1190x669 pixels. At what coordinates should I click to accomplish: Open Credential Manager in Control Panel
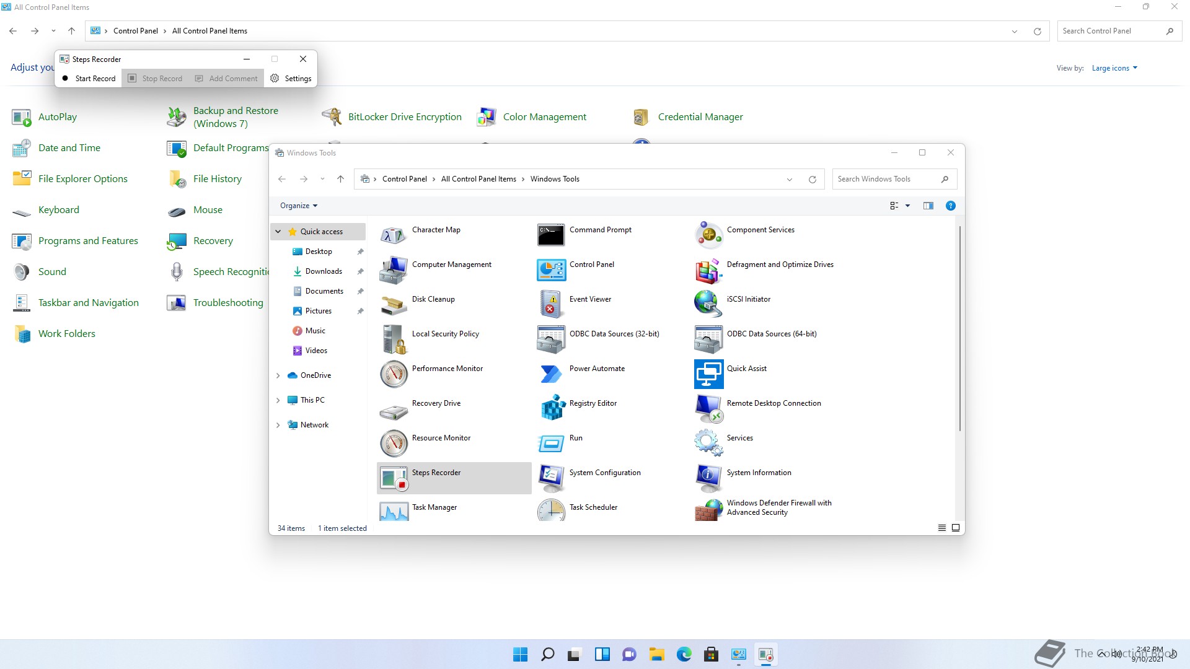coord(700,117)
